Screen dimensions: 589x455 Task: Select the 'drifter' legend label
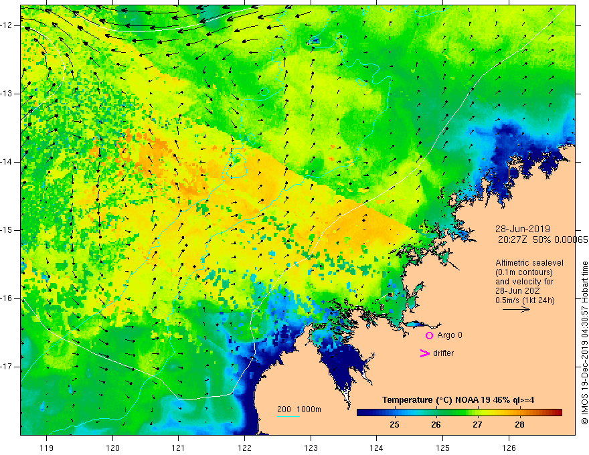pyautogui.click(x=443, y=353)
